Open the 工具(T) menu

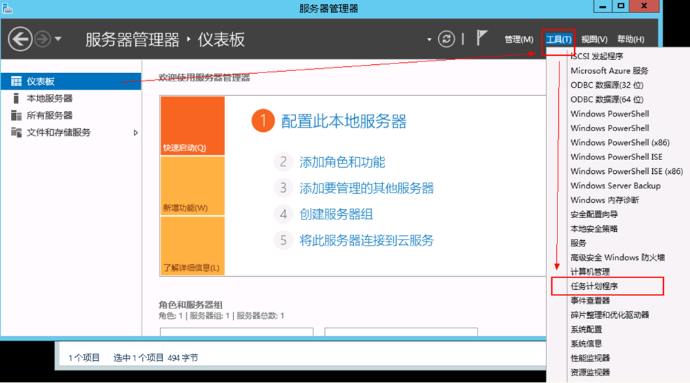click(x=558, y=39)
